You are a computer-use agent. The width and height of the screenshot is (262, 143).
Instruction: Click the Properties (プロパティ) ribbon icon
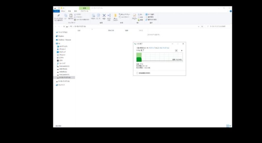click(x=134, y=16)
